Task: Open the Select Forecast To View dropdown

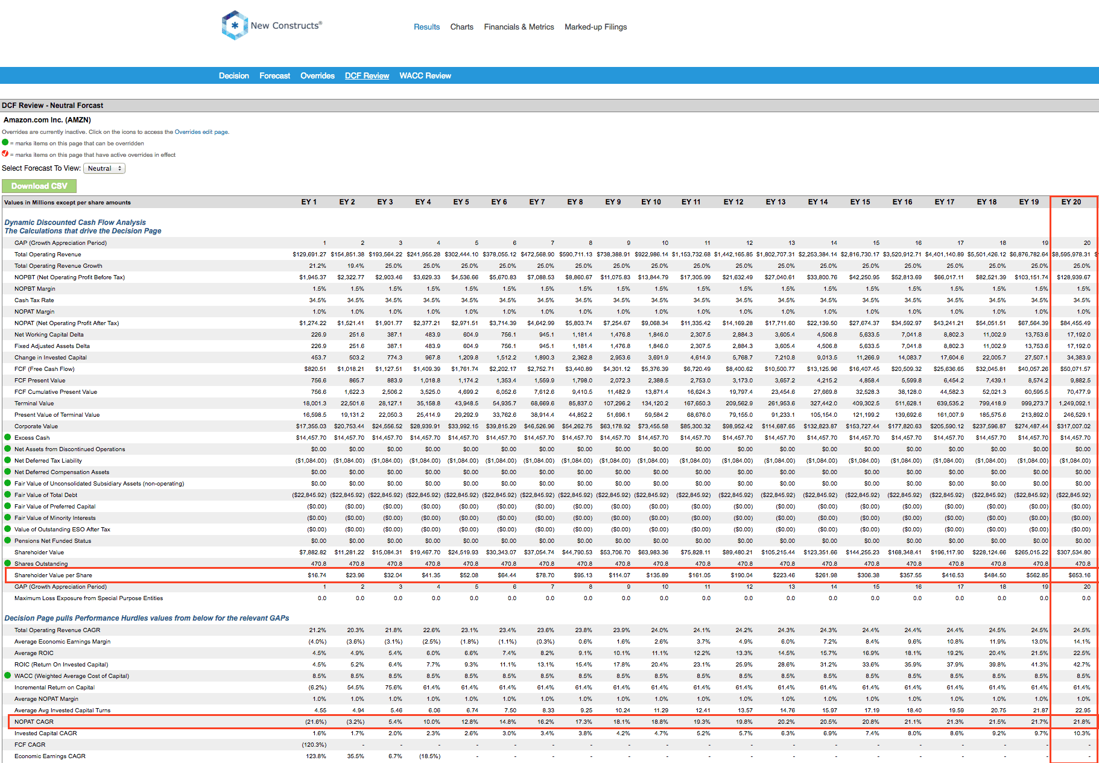Action: click(104, 168)
